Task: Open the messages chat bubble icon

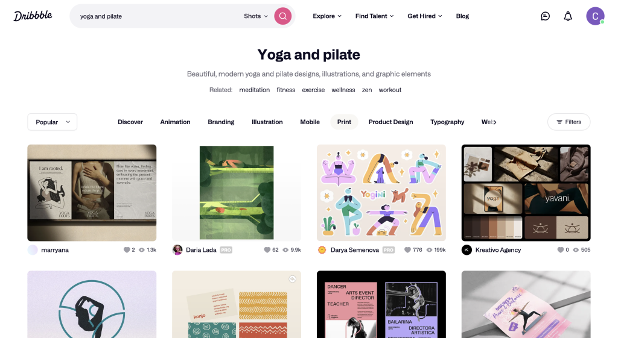Action: pos(545,16)
